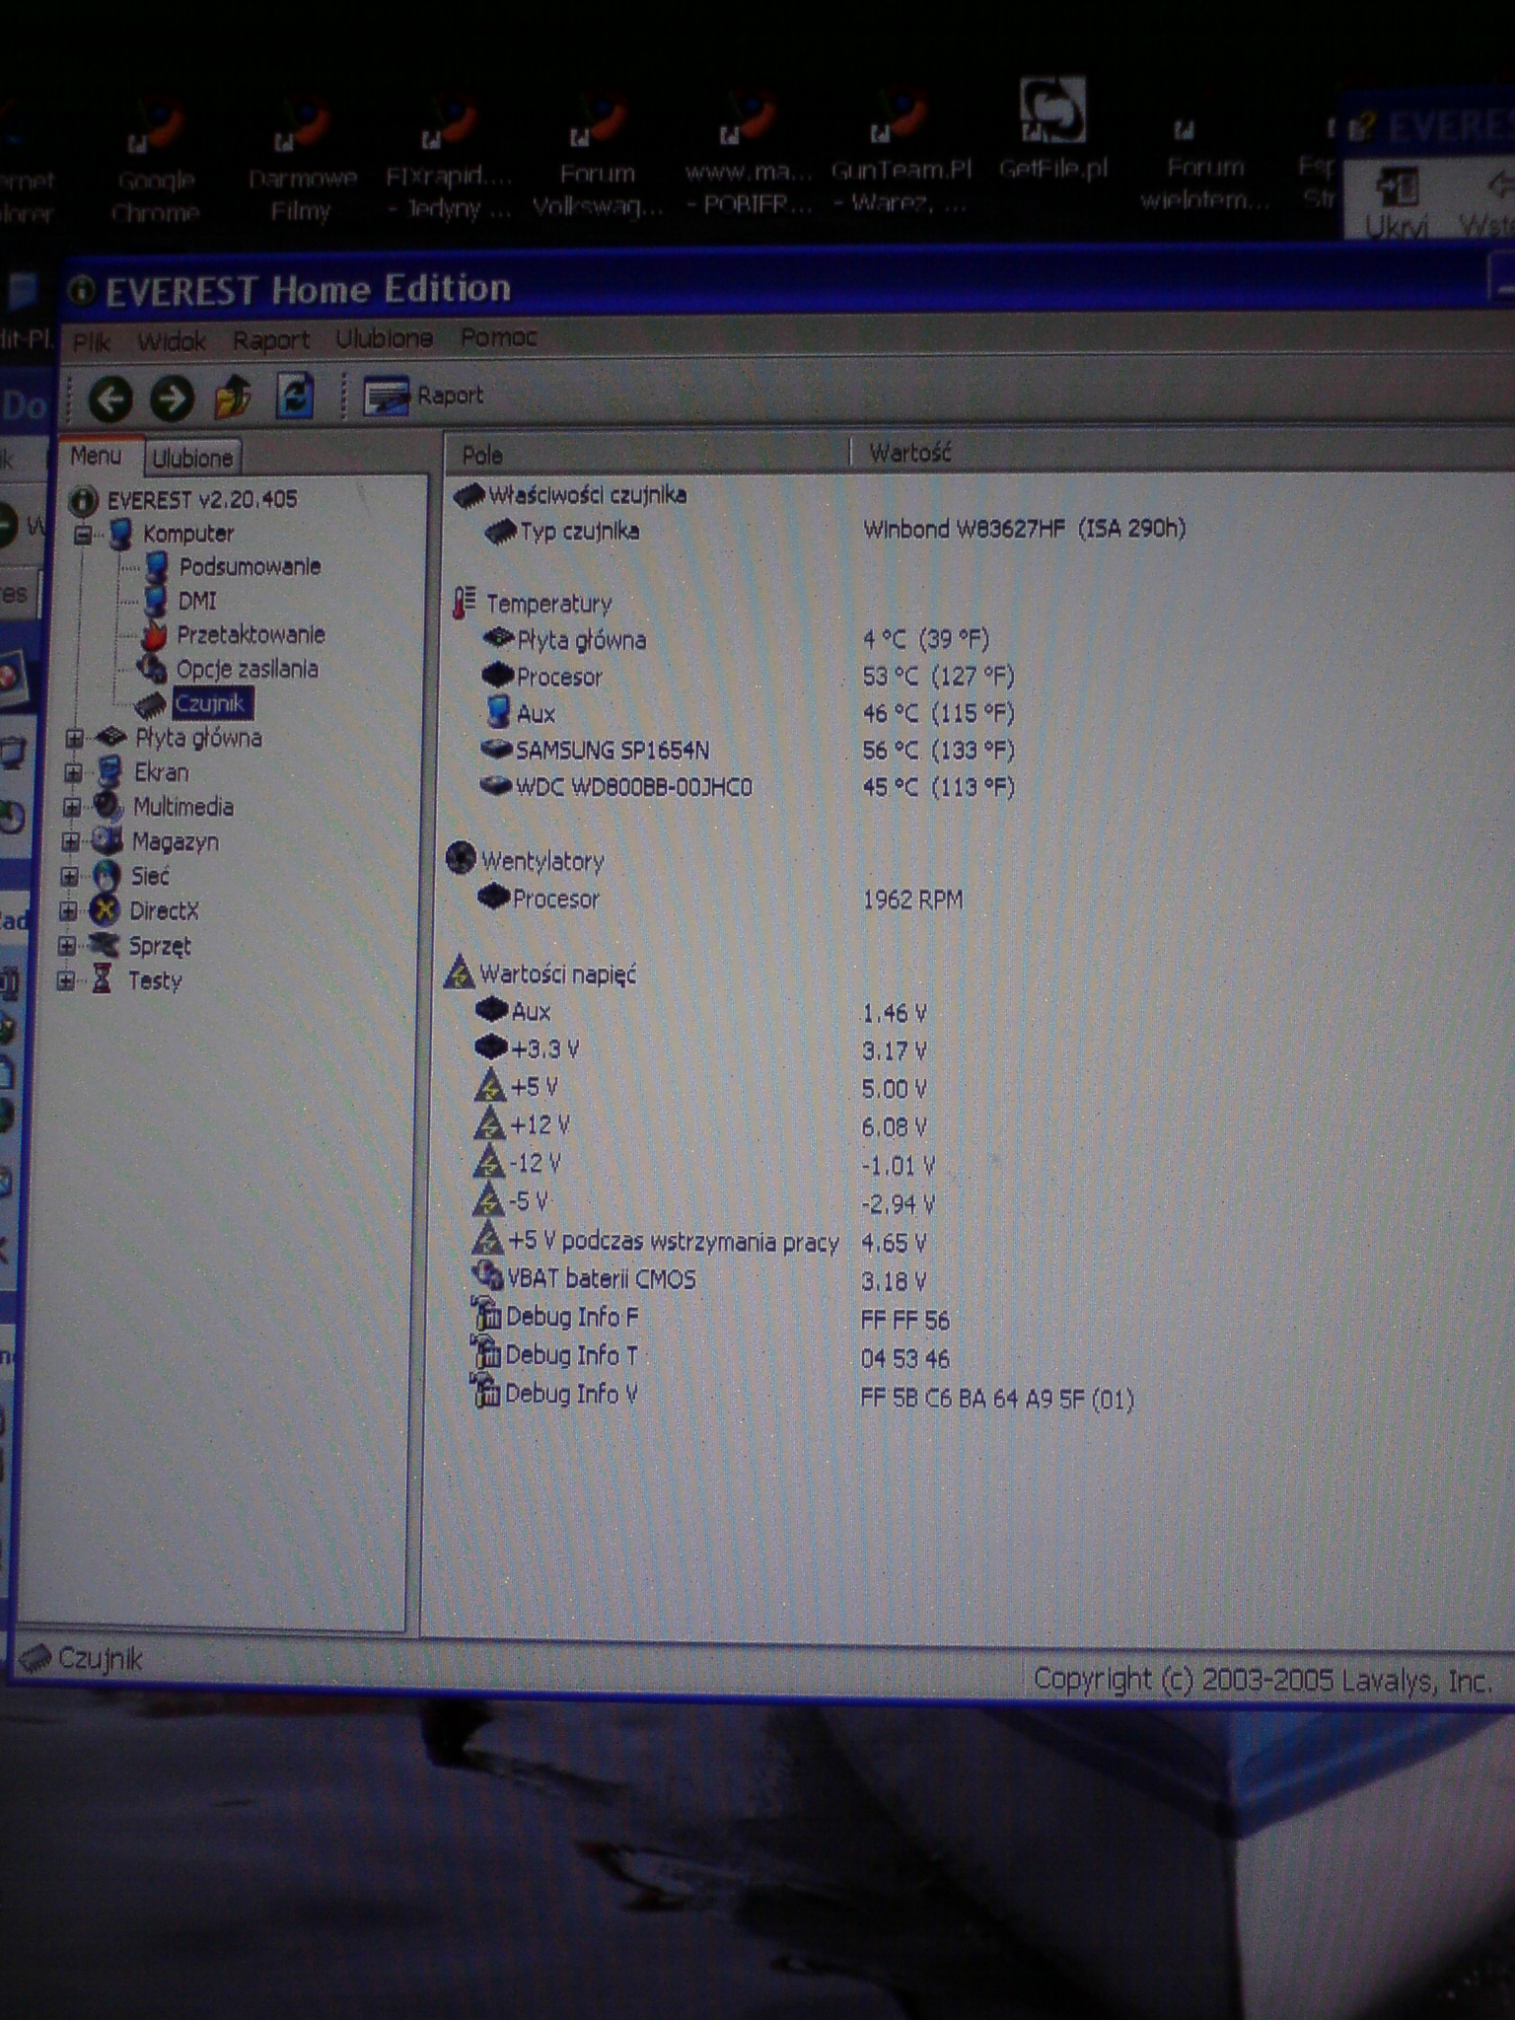Expand the Sieć tree branch
The height and width of the screenshot is (2020, 1515).
coord(70,876)
